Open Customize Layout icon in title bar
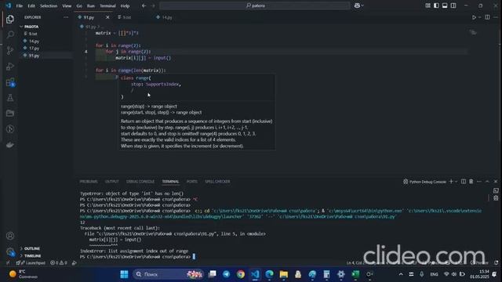The height and width of the screenshot is (282, 502). [427, 5]
